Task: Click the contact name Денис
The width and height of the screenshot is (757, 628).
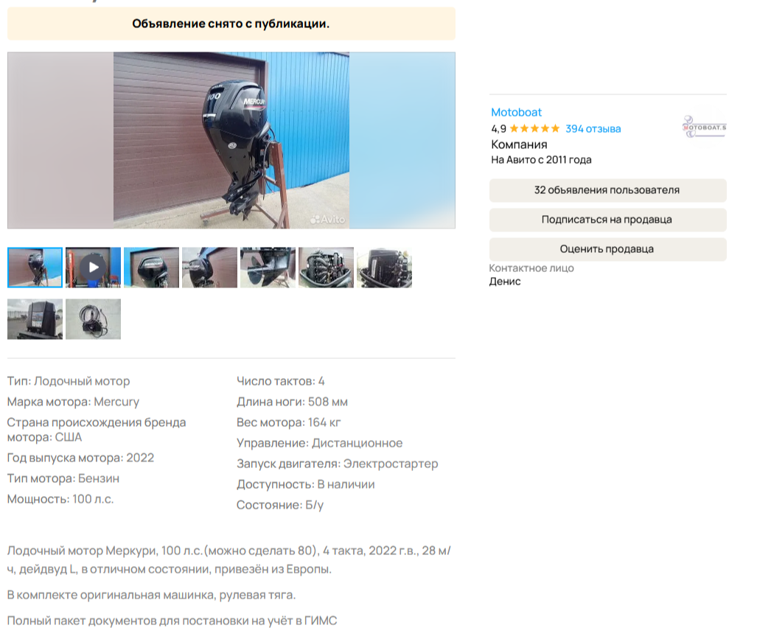Action: pos(504,282)
